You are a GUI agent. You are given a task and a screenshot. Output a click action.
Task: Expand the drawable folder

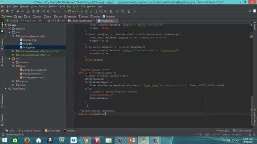(x=13, y=62)
